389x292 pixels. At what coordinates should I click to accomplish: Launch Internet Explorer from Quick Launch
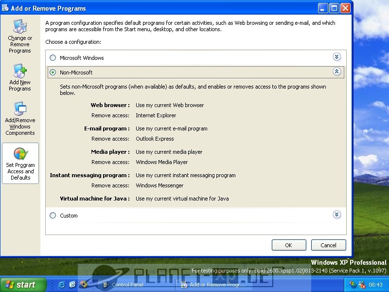62,285
